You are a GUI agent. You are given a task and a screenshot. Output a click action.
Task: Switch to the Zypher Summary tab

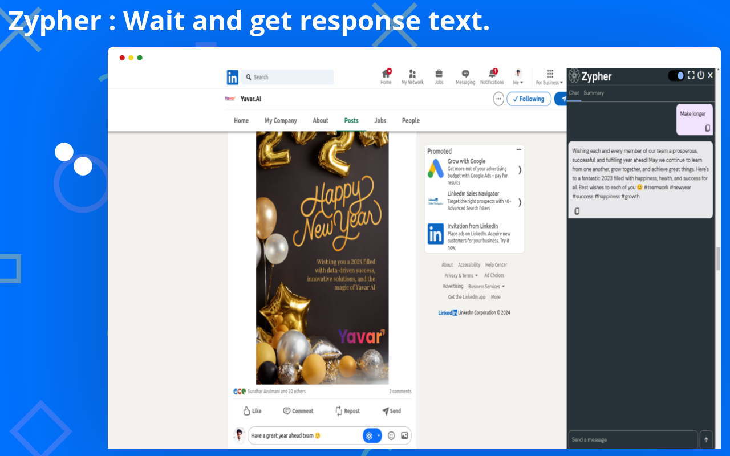point(594,93)
